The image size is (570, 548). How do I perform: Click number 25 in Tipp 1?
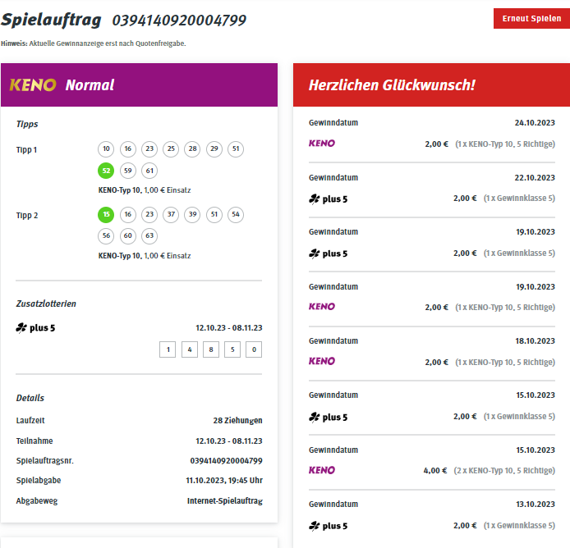coord(171,148)
